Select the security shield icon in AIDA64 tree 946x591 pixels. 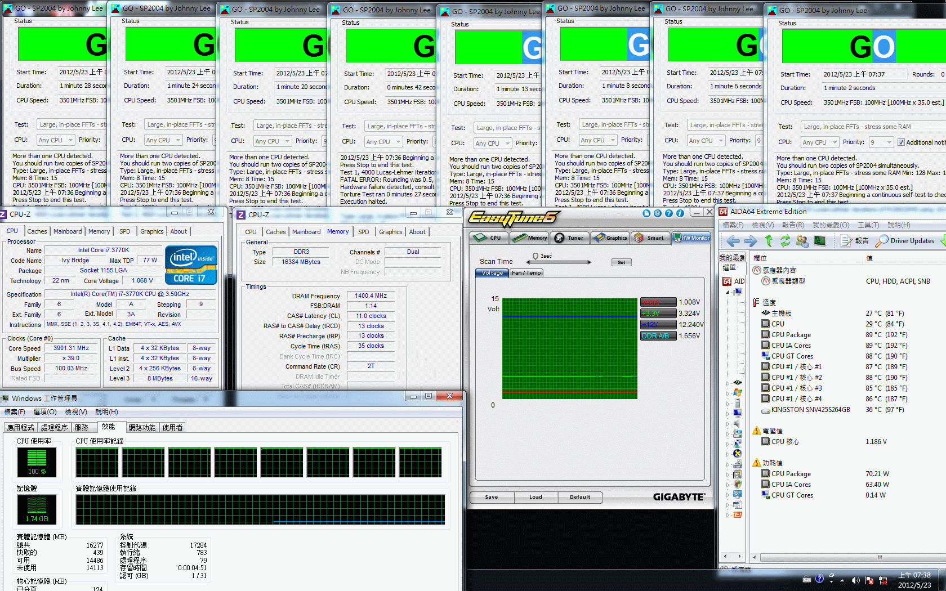coord(738,484)
